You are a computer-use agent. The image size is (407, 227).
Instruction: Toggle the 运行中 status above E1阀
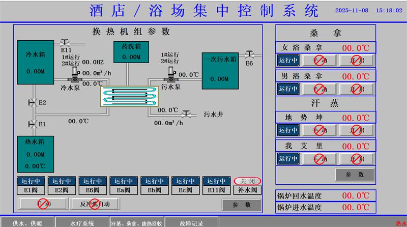pos(31,181)
